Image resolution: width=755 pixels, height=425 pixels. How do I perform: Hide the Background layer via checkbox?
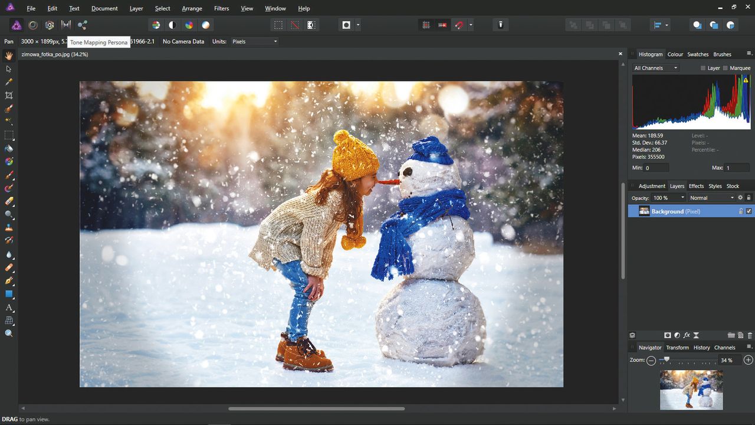749,211
